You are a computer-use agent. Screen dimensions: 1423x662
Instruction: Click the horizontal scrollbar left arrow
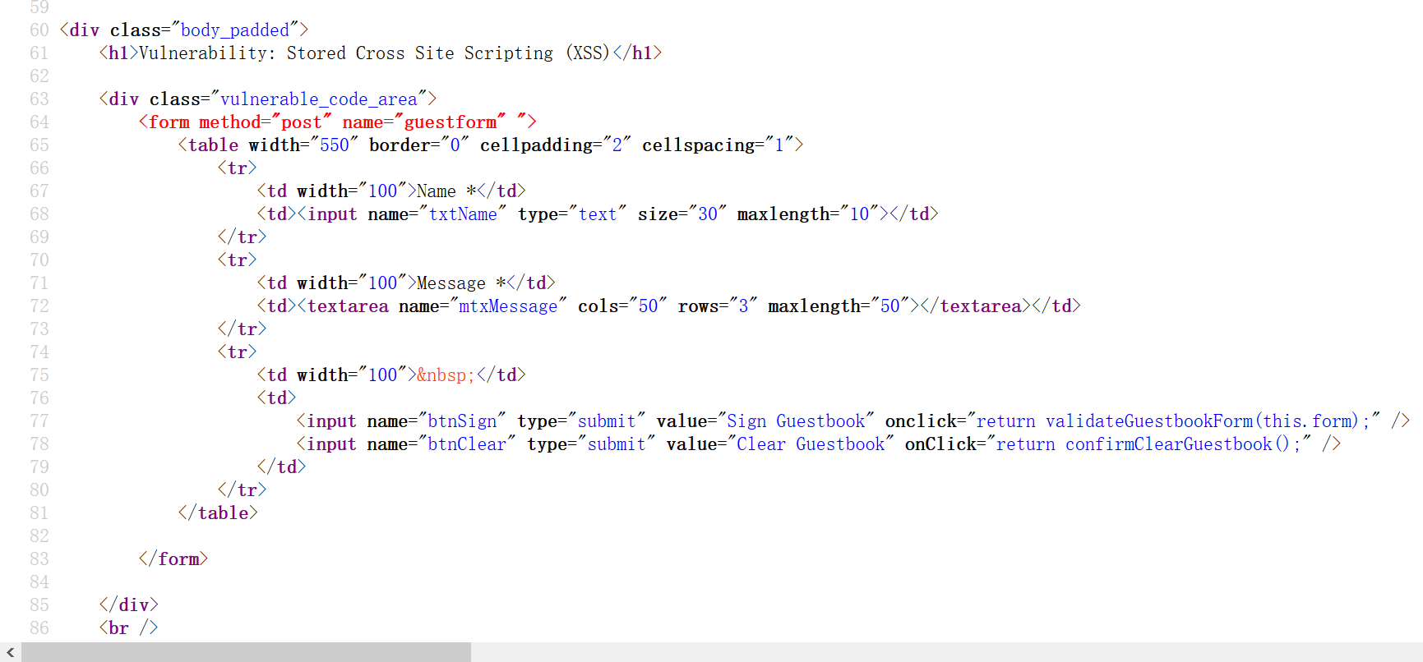[x=10, y=652]
